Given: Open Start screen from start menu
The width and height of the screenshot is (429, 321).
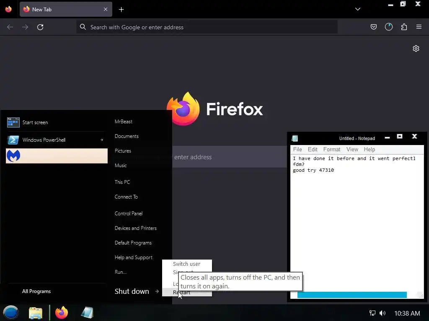Looking at the screenshot, I should [57, 122].
